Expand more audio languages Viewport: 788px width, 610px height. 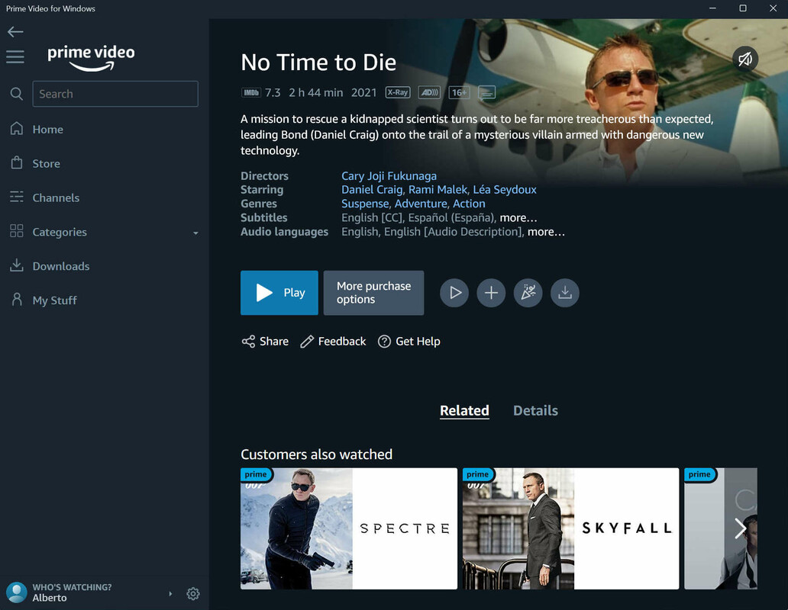[x=546, y=232]
